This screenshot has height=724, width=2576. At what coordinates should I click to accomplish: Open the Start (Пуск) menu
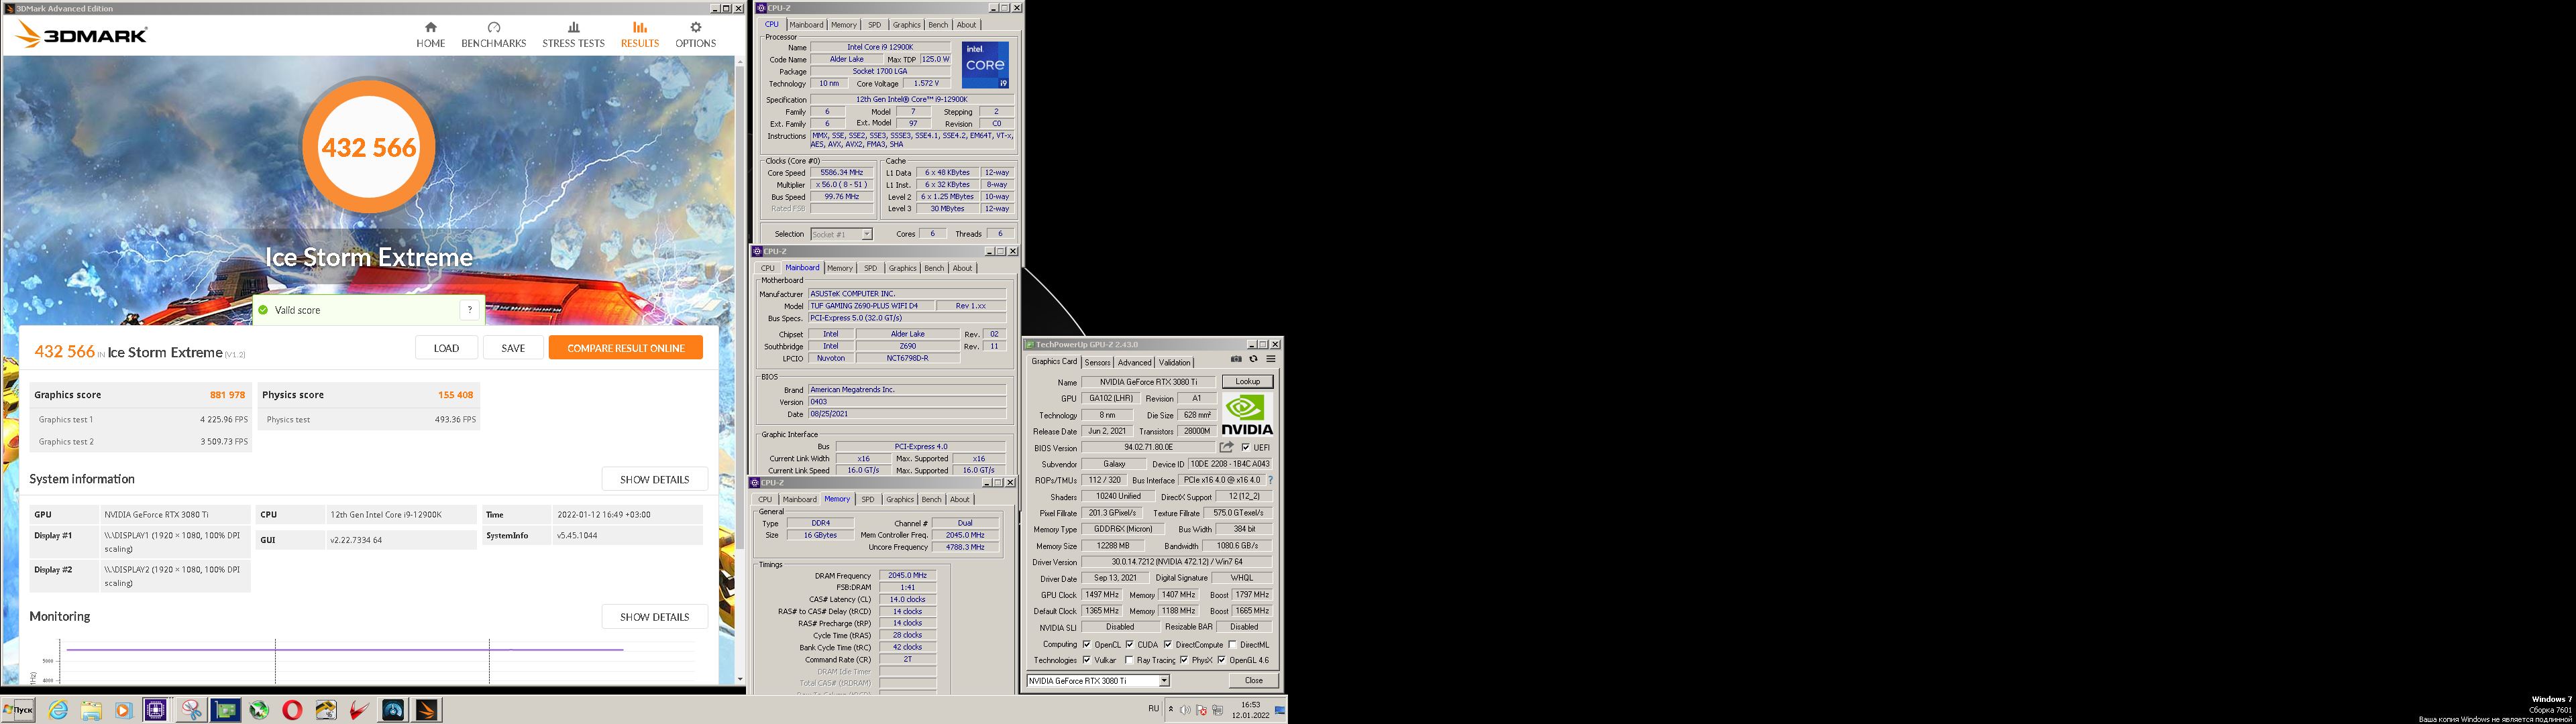[x=18, y=710]
